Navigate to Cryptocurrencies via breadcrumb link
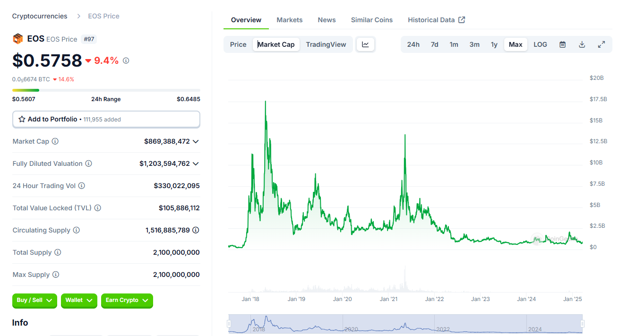628x336 pixels. pyautogui.click(x=40, y=16)
